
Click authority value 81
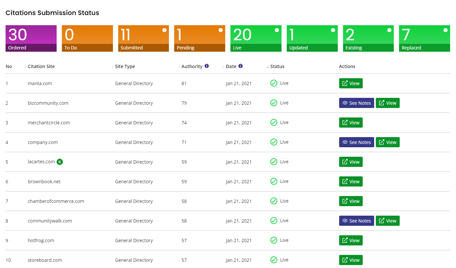coord(184,83)
